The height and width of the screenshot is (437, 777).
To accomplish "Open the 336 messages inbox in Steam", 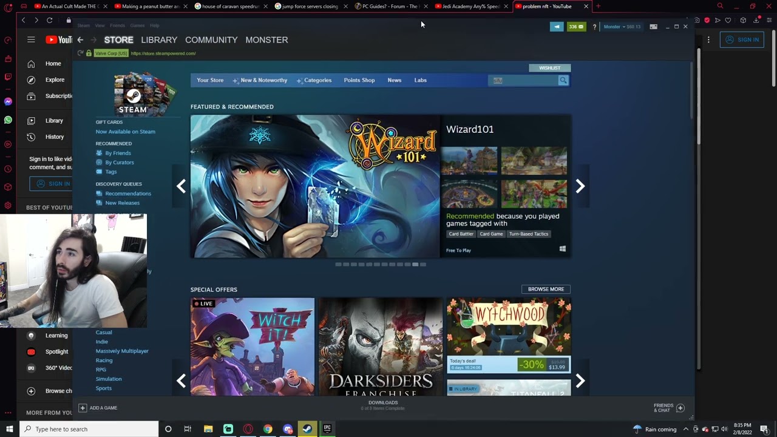I will 576,27.
